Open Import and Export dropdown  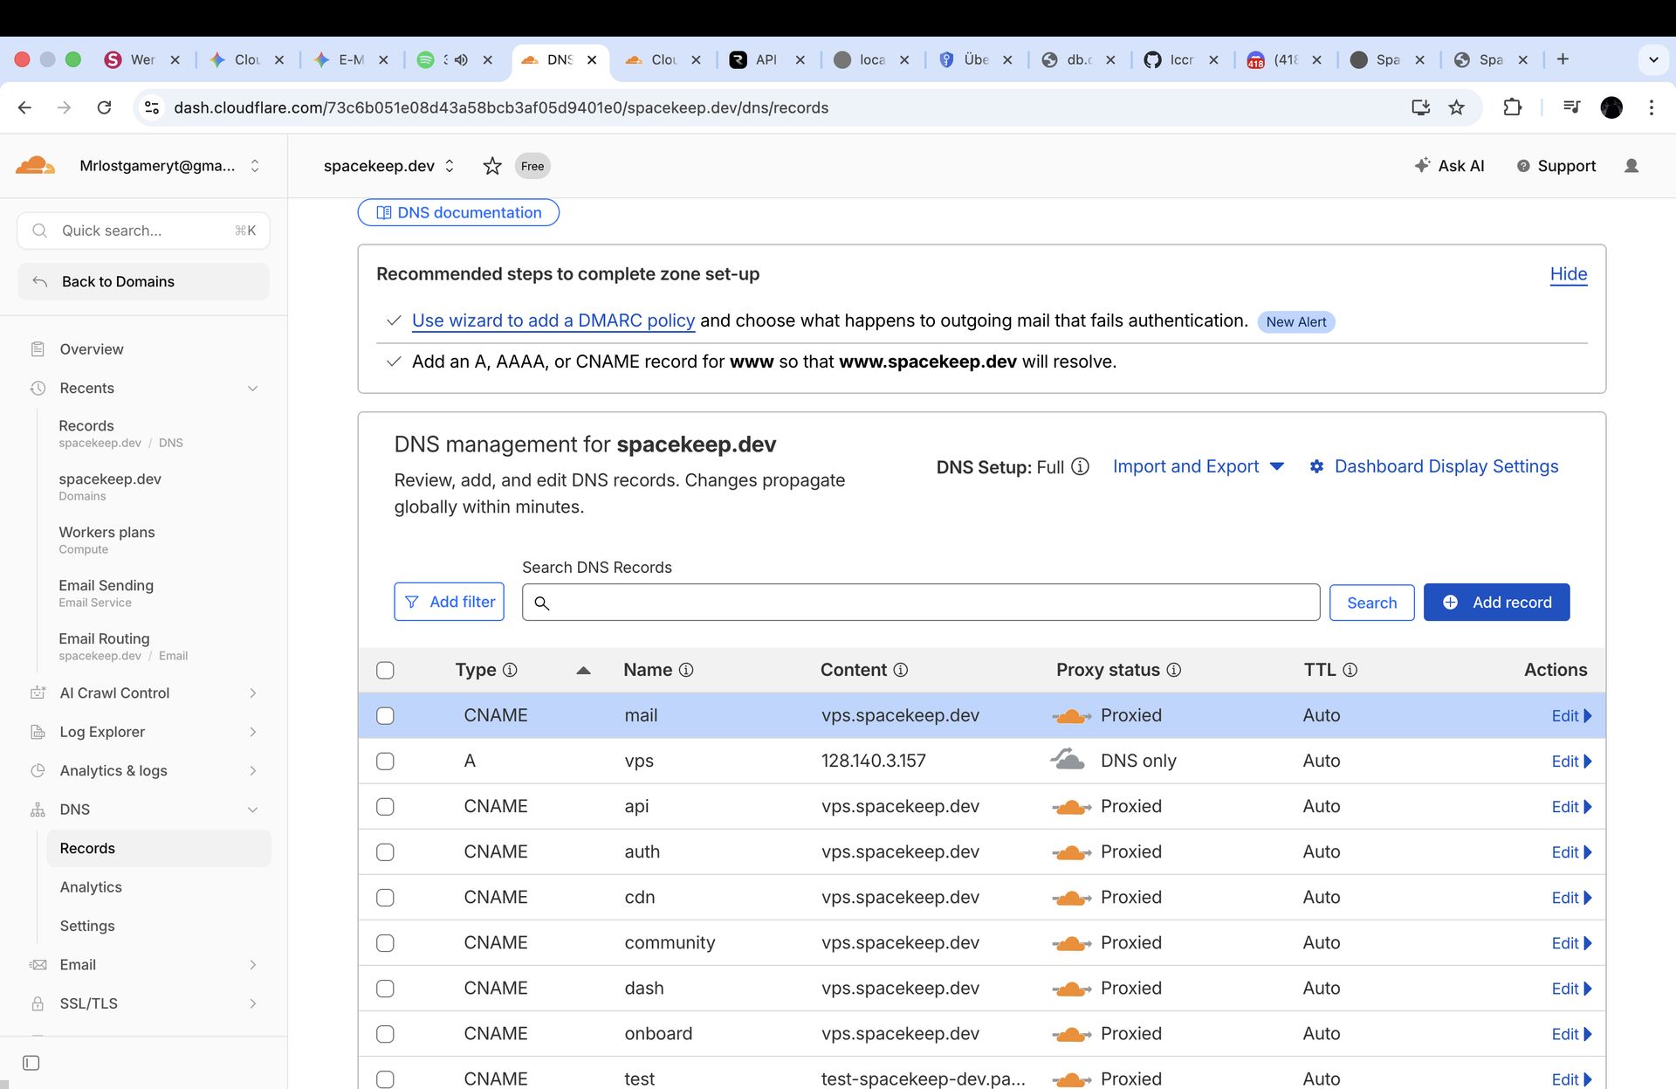1198,466
